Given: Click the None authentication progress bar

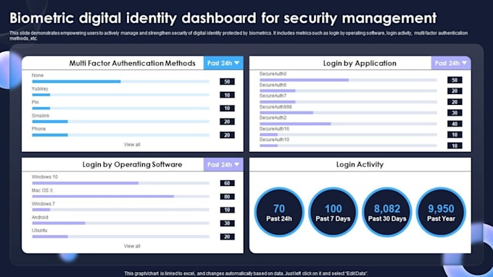Looking at the screenshot, I should [121, 82].
